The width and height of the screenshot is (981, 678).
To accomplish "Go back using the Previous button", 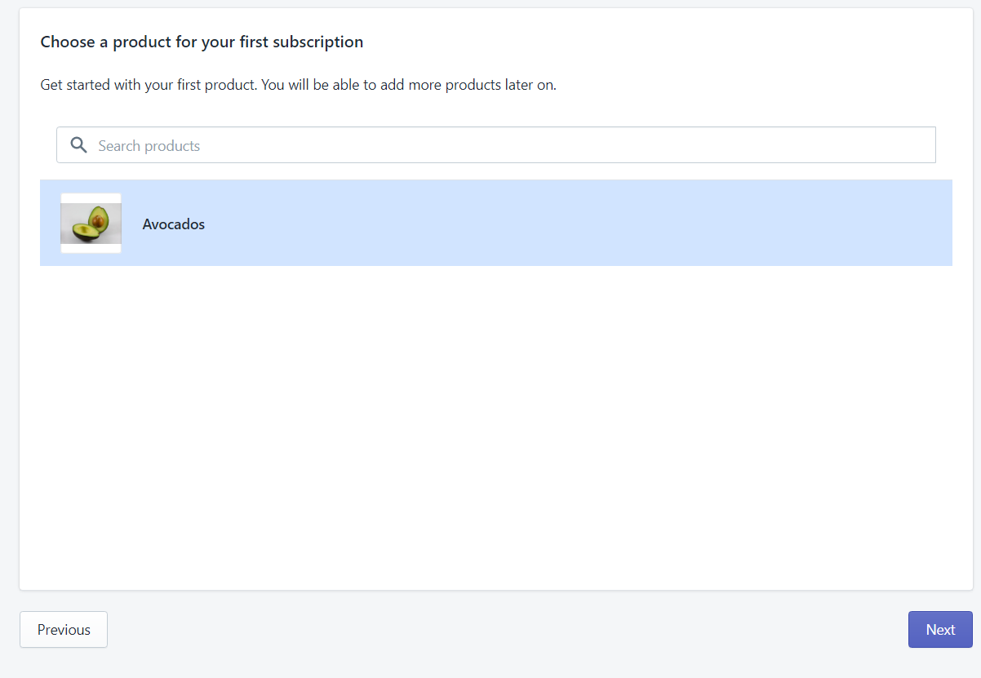I will click(x=63, y=629).
